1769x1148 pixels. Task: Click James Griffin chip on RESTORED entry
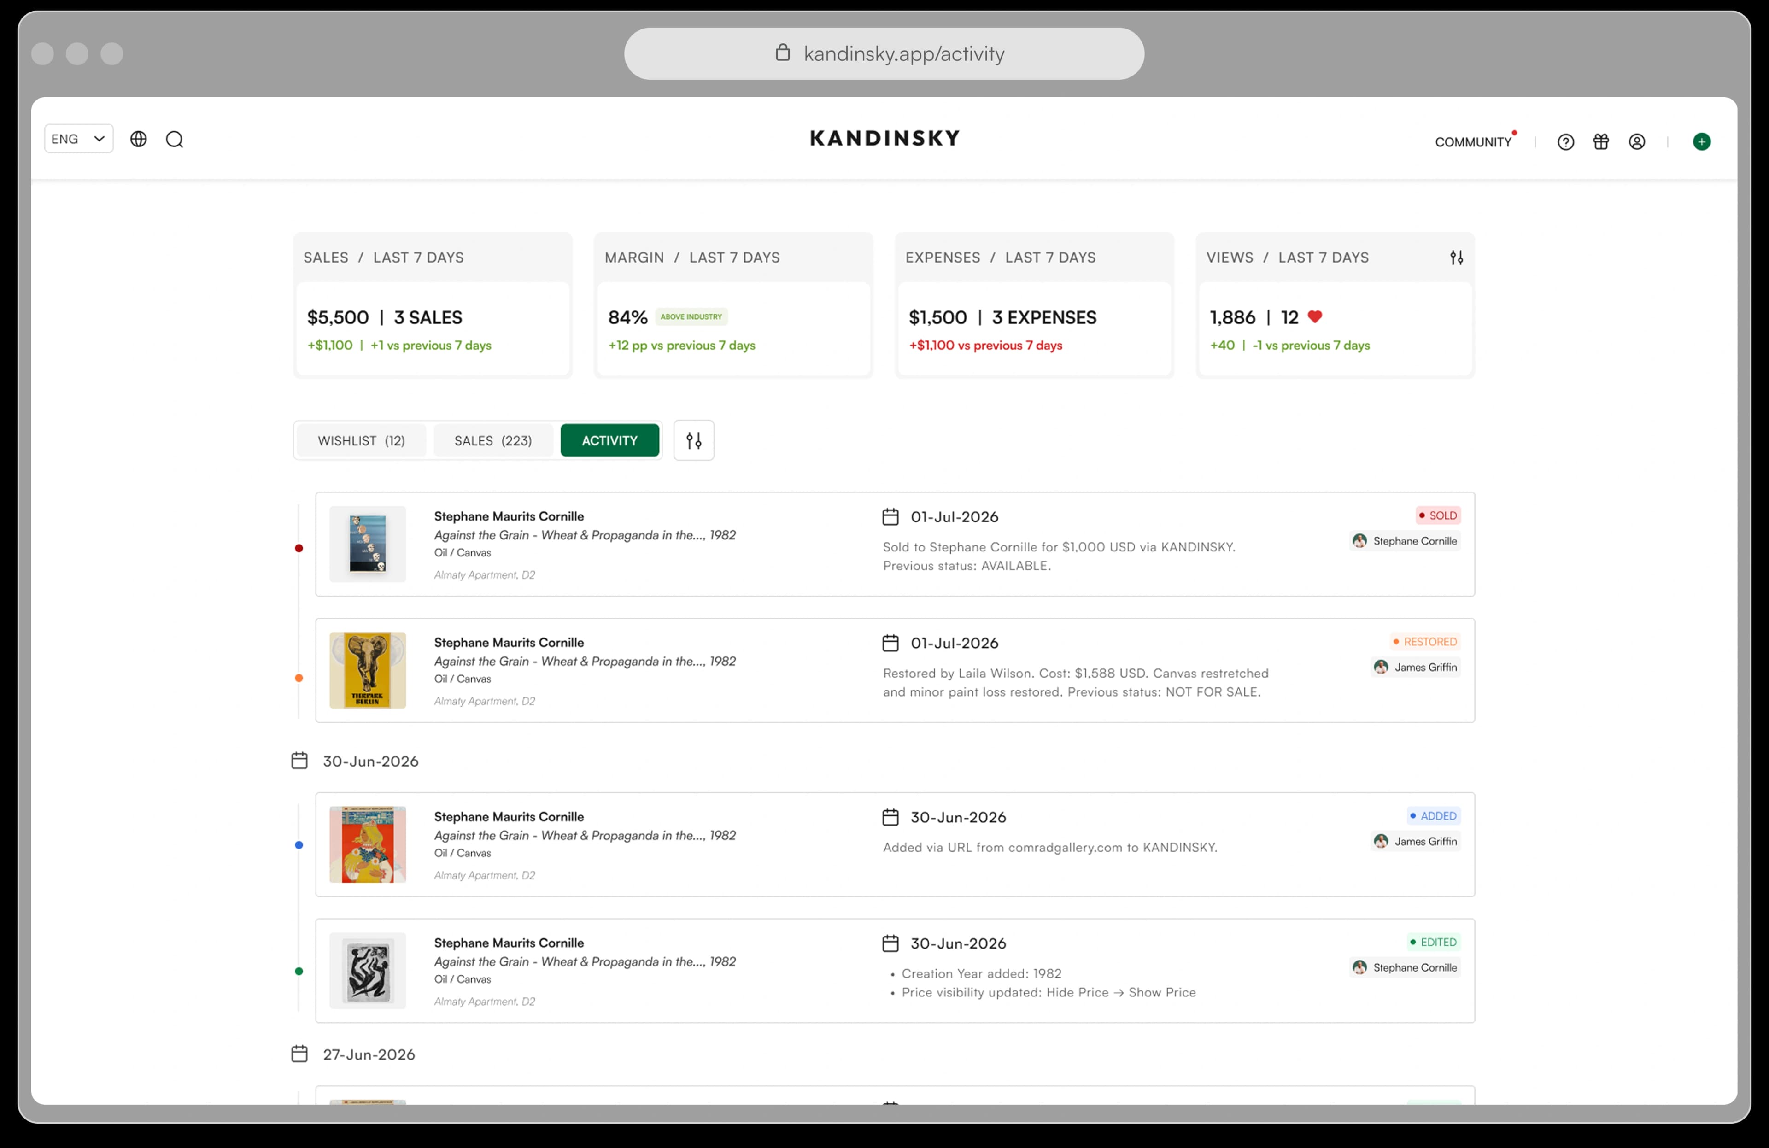pos(1416,667)
